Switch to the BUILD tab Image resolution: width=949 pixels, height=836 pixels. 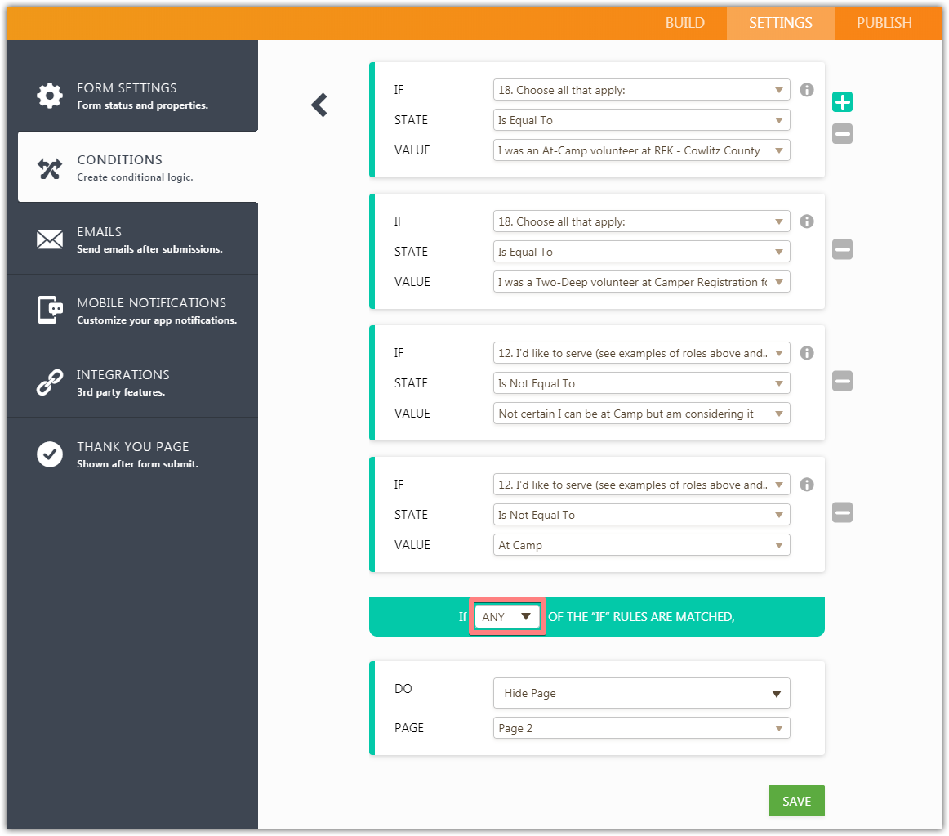684,23
